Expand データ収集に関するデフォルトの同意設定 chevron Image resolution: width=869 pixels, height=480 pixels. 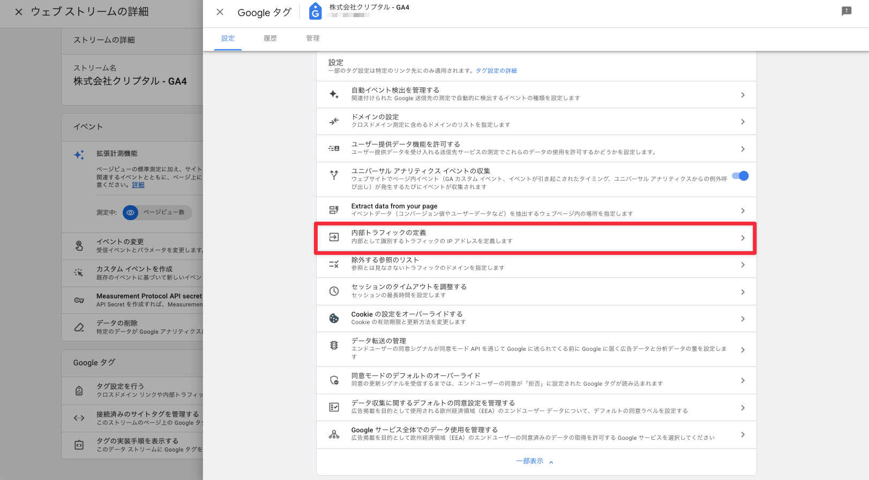coord(743,408)
